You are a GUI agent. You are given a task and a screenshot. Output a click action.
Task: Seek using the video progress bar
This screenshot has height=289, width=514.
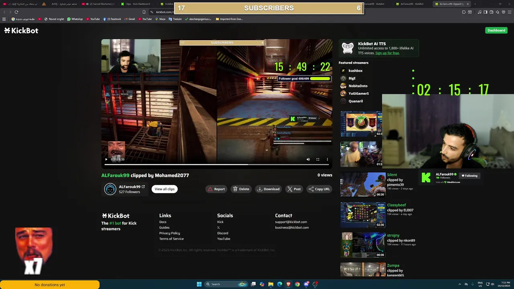217,164
